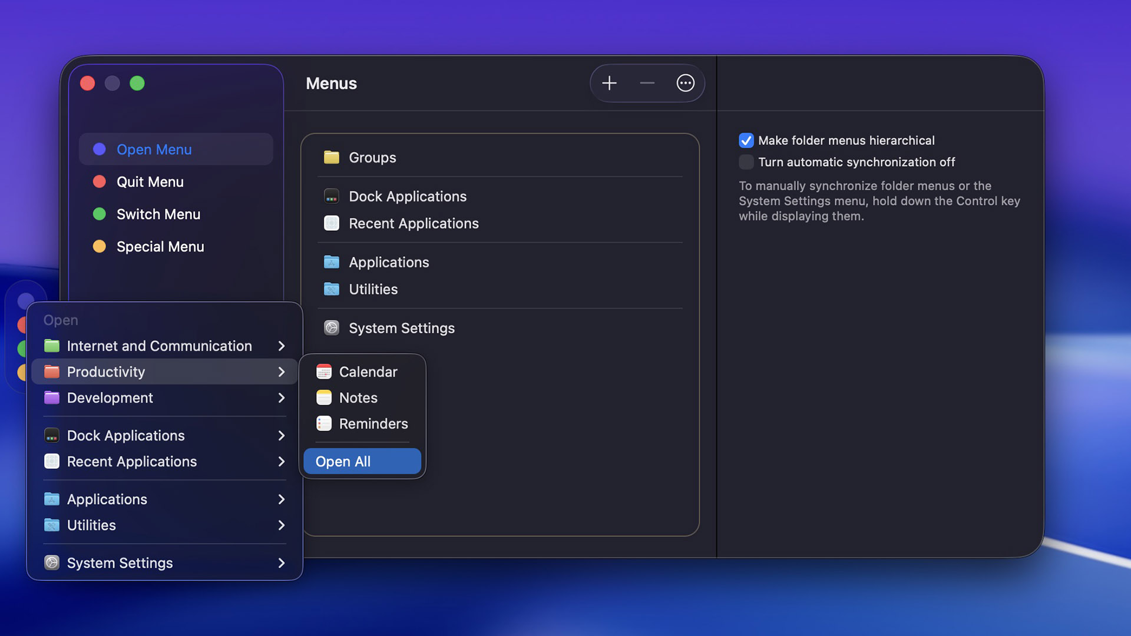The width and height of the screenshot is (1131, 636).
Task: Expand Applications chevron in popup menu
Action: tap(282, 499)
